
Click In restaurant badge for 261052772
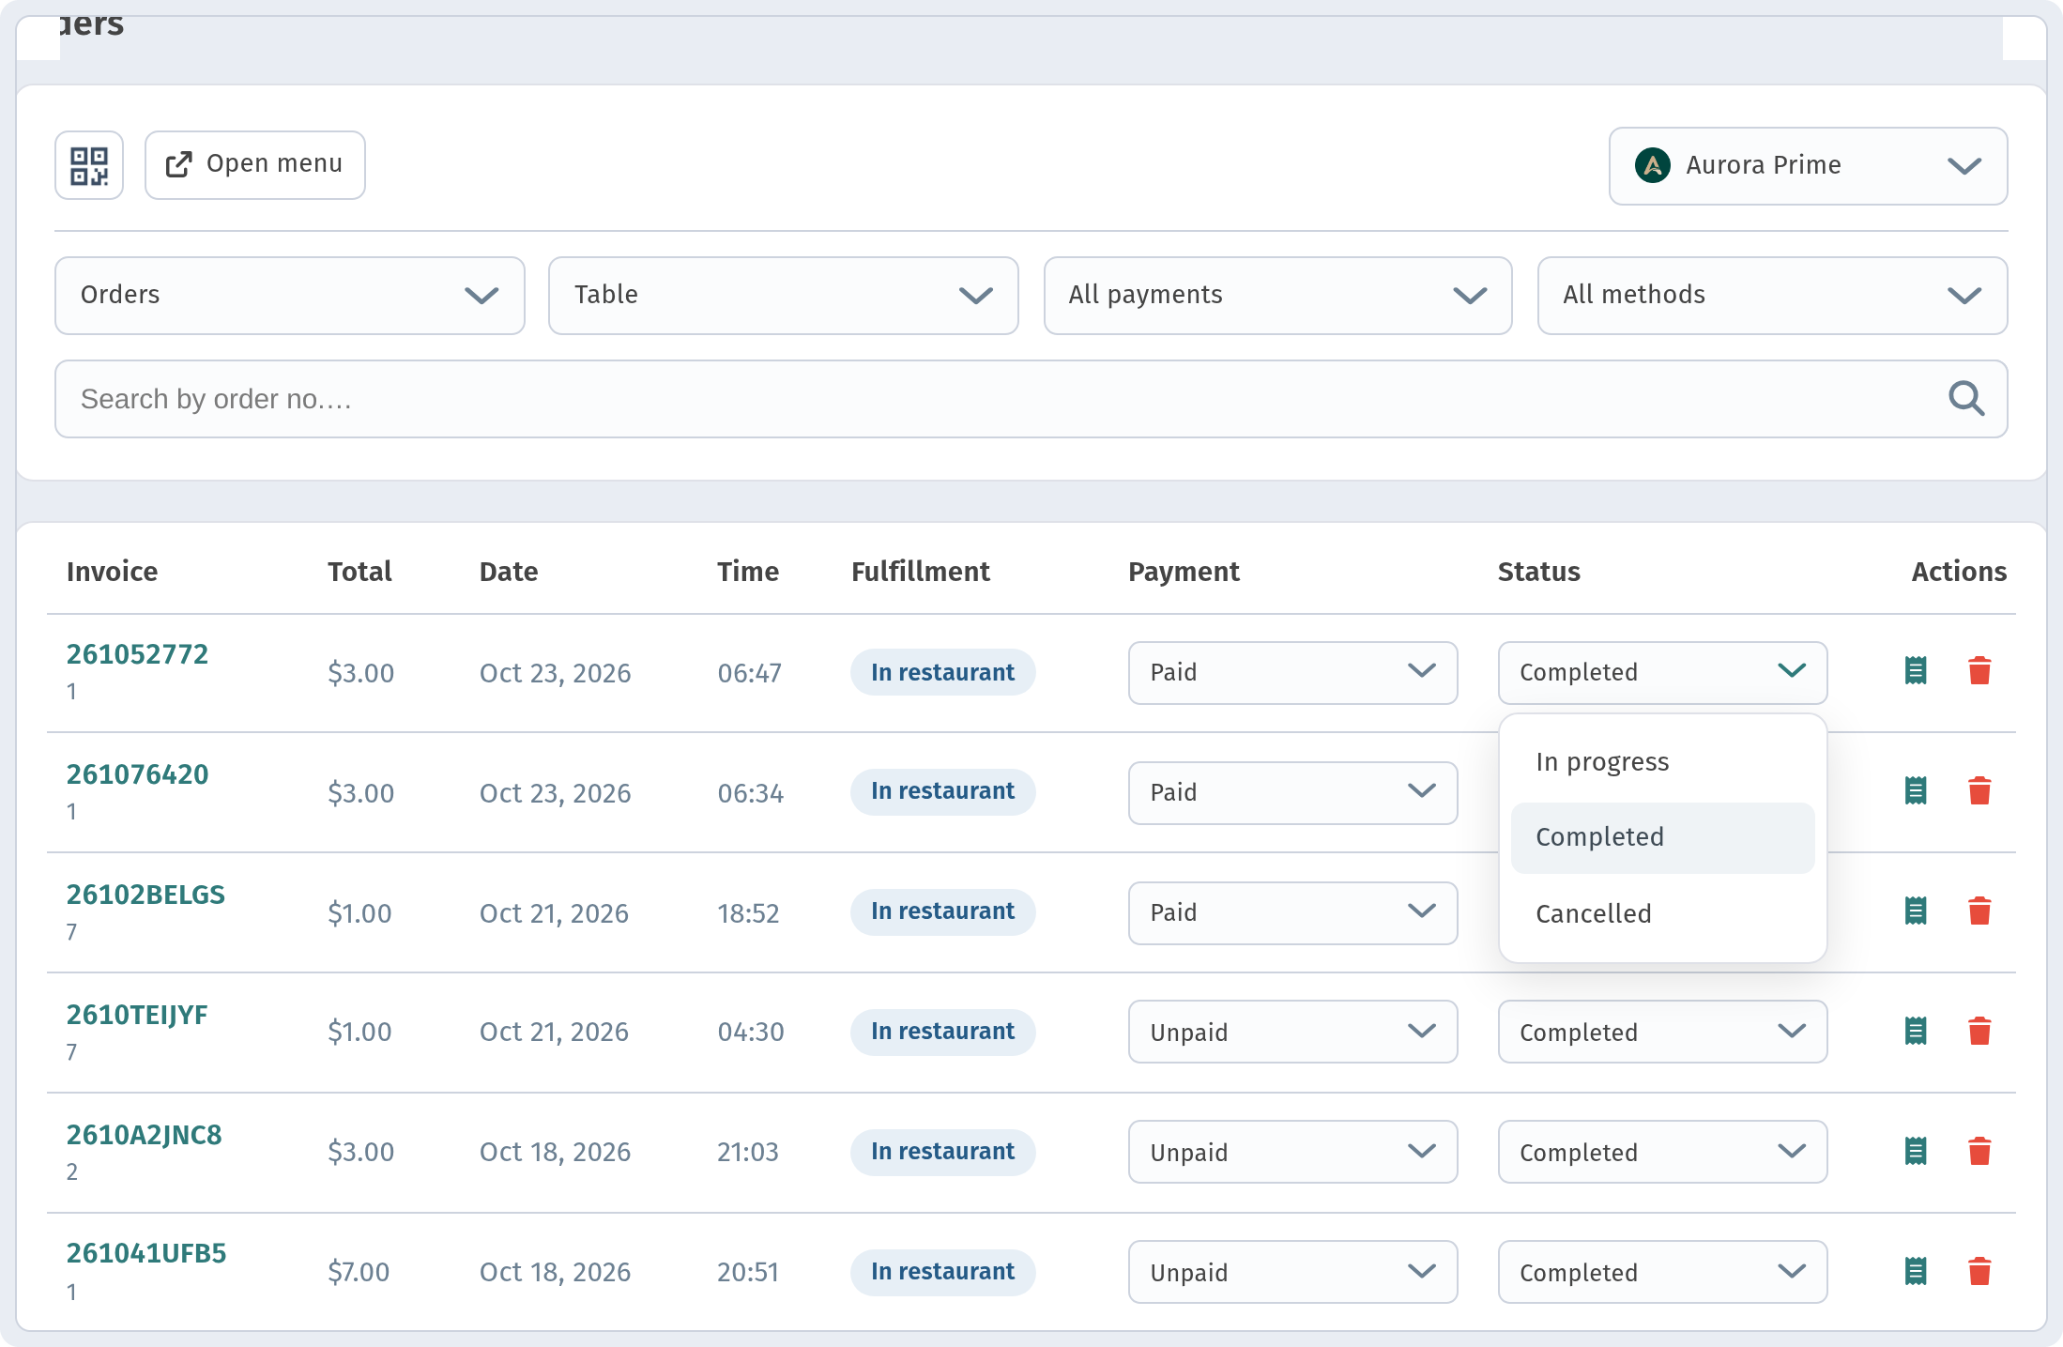pyautogui.click(x=942, y=672)
